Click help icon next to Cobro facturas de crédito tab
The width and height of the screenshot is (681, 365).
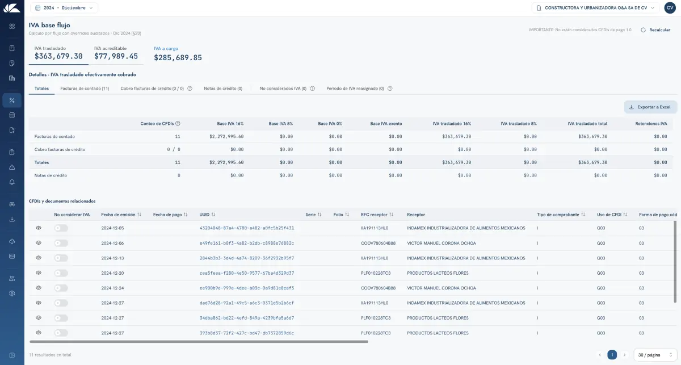190,89
